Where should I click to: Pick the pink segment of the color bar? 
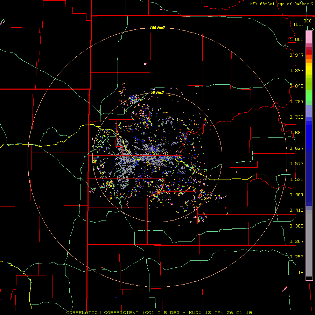[309, 37]
